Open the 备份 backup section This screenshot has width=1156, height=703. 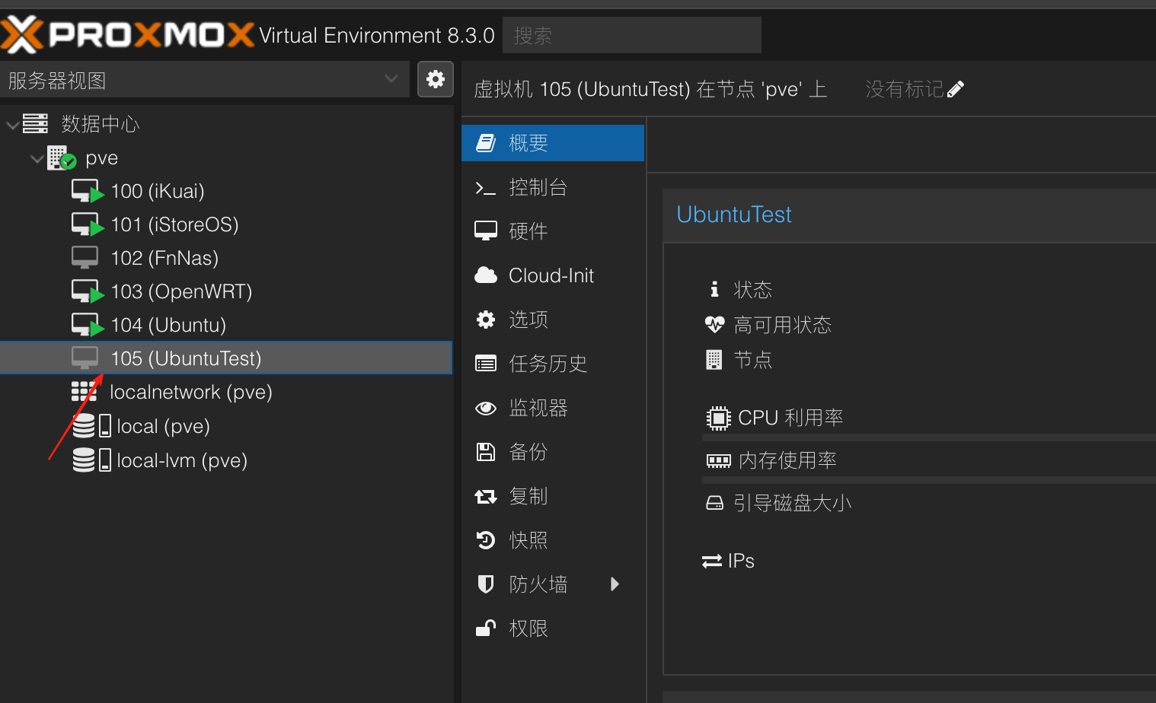[528, 452]
